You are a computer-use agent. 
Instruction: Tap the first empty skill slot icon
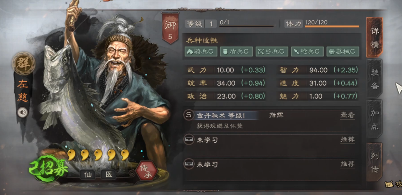[188, 139]
